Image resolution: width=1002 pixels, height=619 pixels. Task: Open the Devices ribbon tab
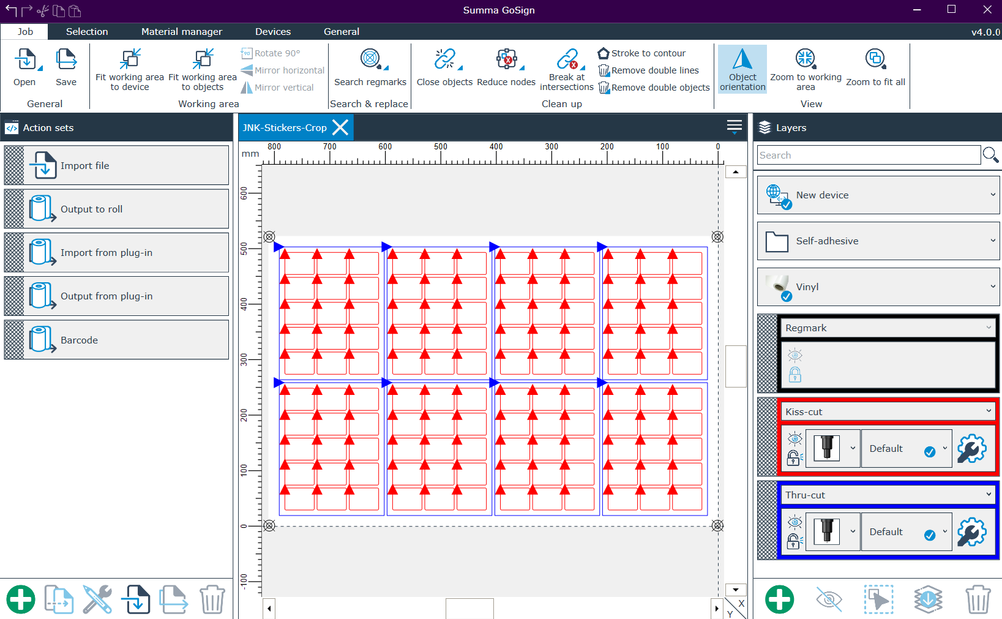[272, 32]
